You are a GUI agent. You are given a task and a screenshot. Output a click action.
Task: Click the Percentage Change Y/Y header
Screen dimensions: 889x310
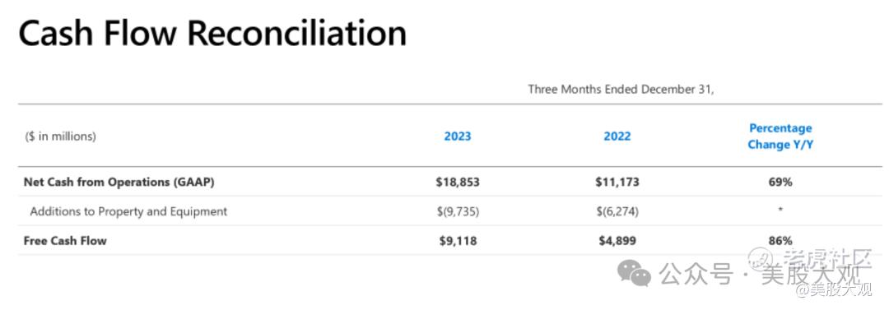780,136
